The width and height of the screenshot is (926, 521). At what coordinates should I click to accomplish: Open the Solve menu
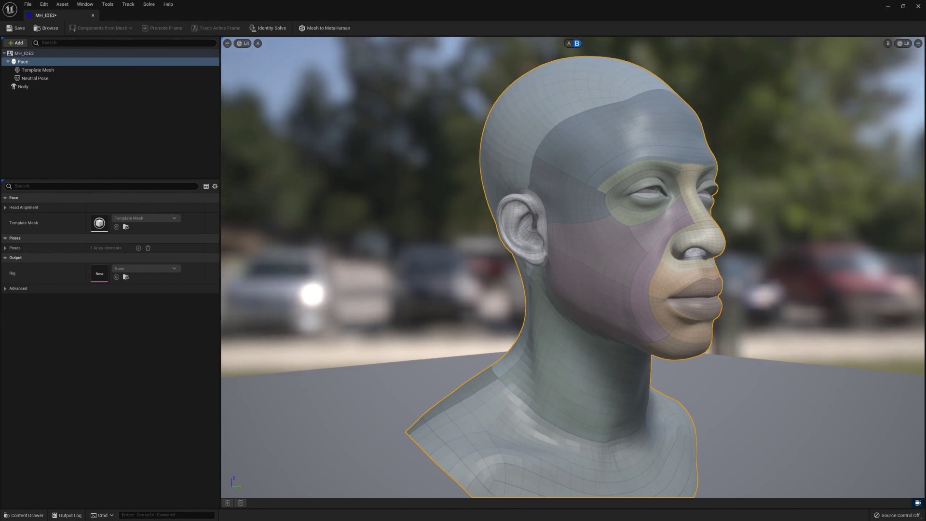tap(149, 4)
